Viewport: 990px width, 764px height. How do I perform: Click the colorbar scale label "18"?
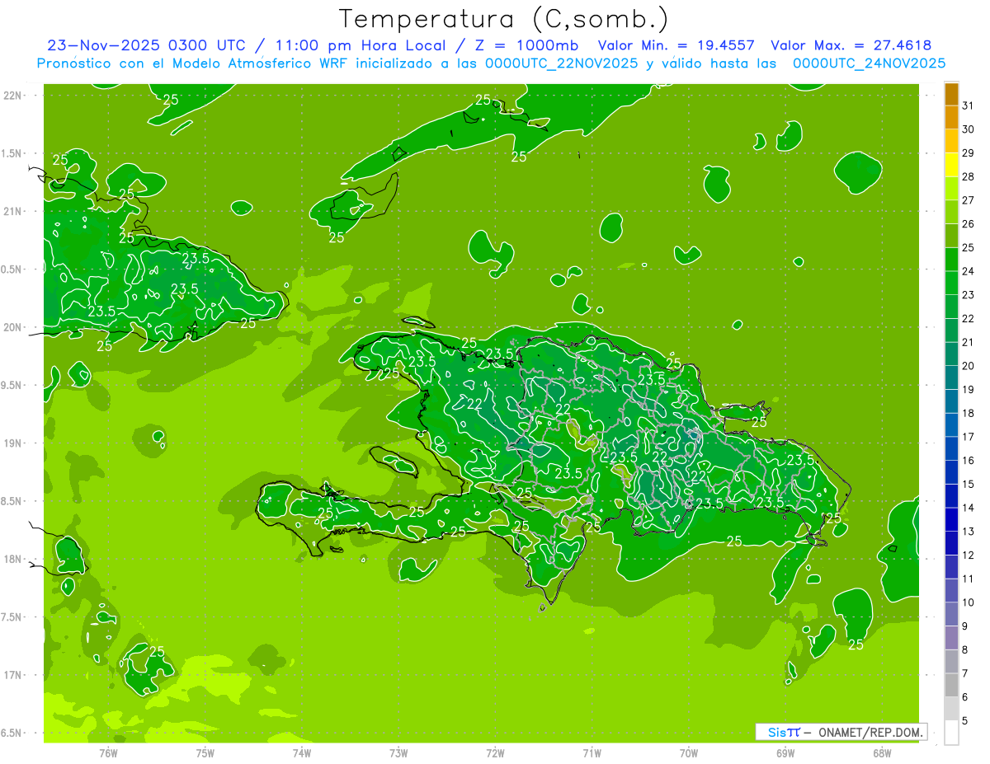pos(969,414)
